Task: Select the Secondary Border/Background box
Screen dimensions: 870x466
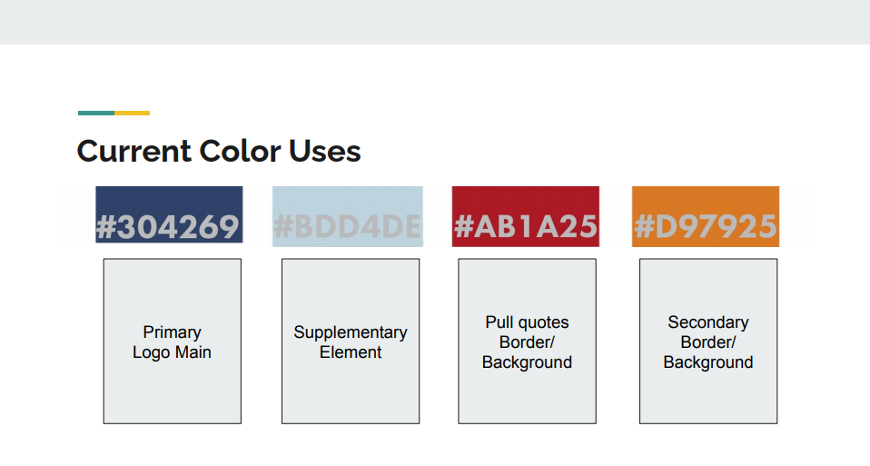Action: click(x=708, y=342)
